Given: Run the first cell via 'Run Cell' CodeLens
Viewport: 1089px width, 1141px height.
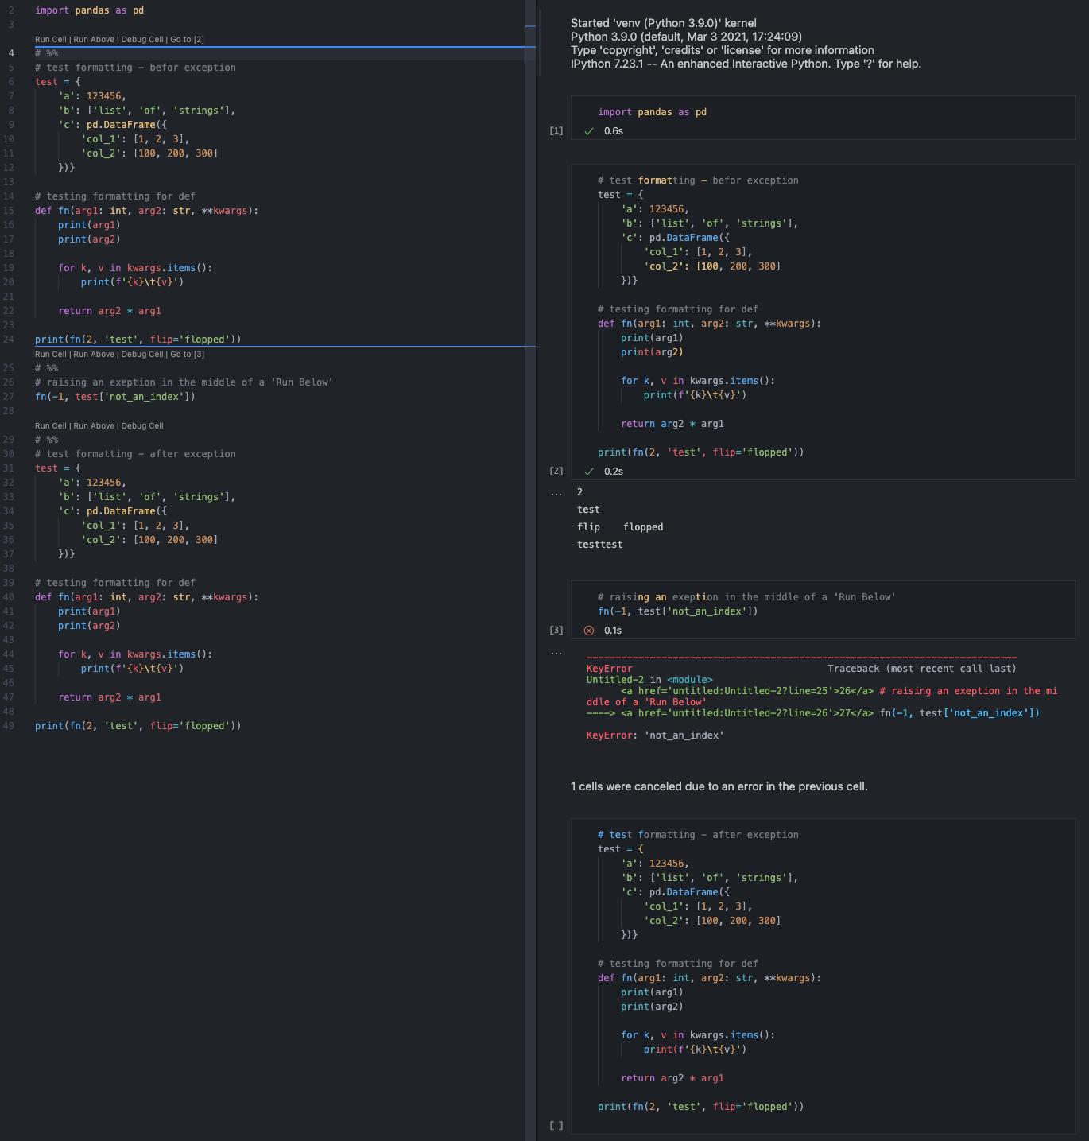Looking at the screenshot, I should click(x=50, y=38).
